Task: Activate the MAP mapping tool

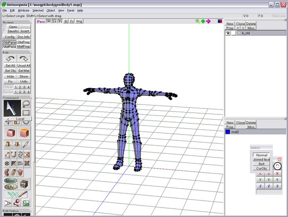Action: point(11,181)
